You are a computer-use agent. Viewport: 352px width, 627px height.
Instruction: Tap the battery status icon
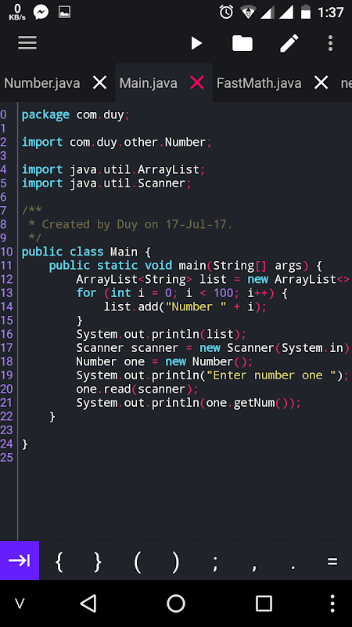click(x=306, y=12)
